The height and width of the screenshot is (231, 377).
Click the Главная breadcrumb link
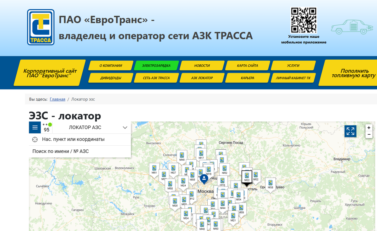(x=57, y=99)
